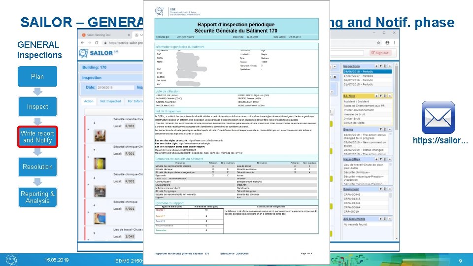473x266 pixels.
Task: Click the browser back arrow
Action: point(83,43)
